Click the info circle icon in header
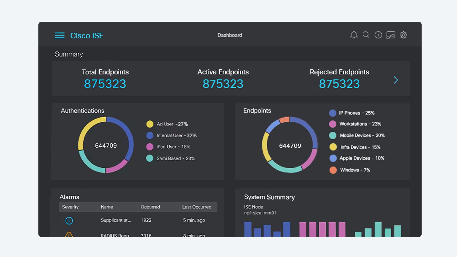This screenshot has height=257, width=457. [x=378, y=35]
